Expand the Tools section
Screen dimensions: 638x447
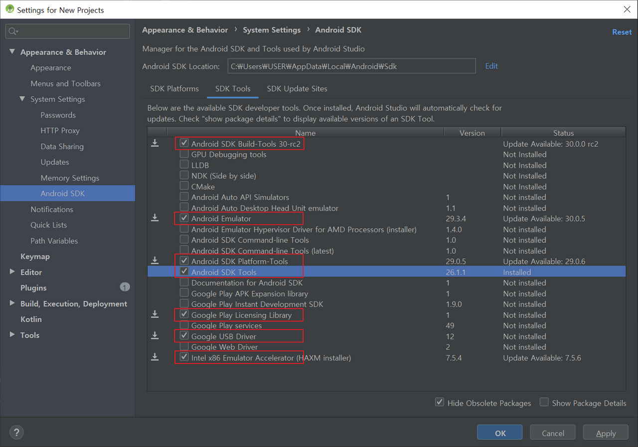[x=12, y=335]
